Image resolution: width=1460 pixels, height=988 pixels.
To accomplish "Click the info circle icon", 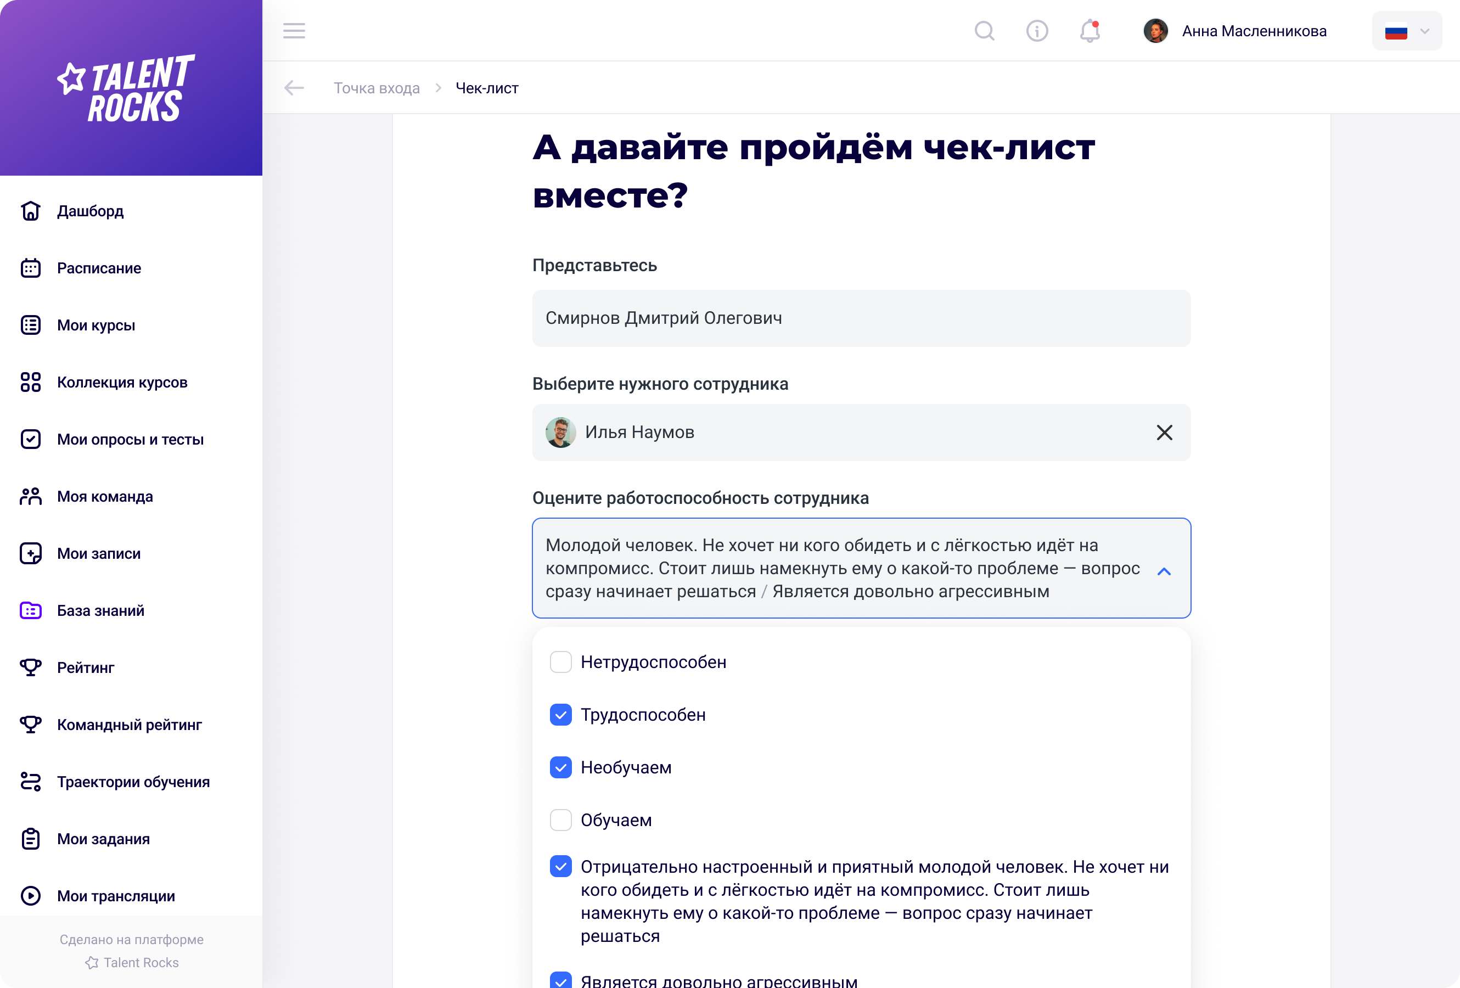I will click(x=1037, y=31).
